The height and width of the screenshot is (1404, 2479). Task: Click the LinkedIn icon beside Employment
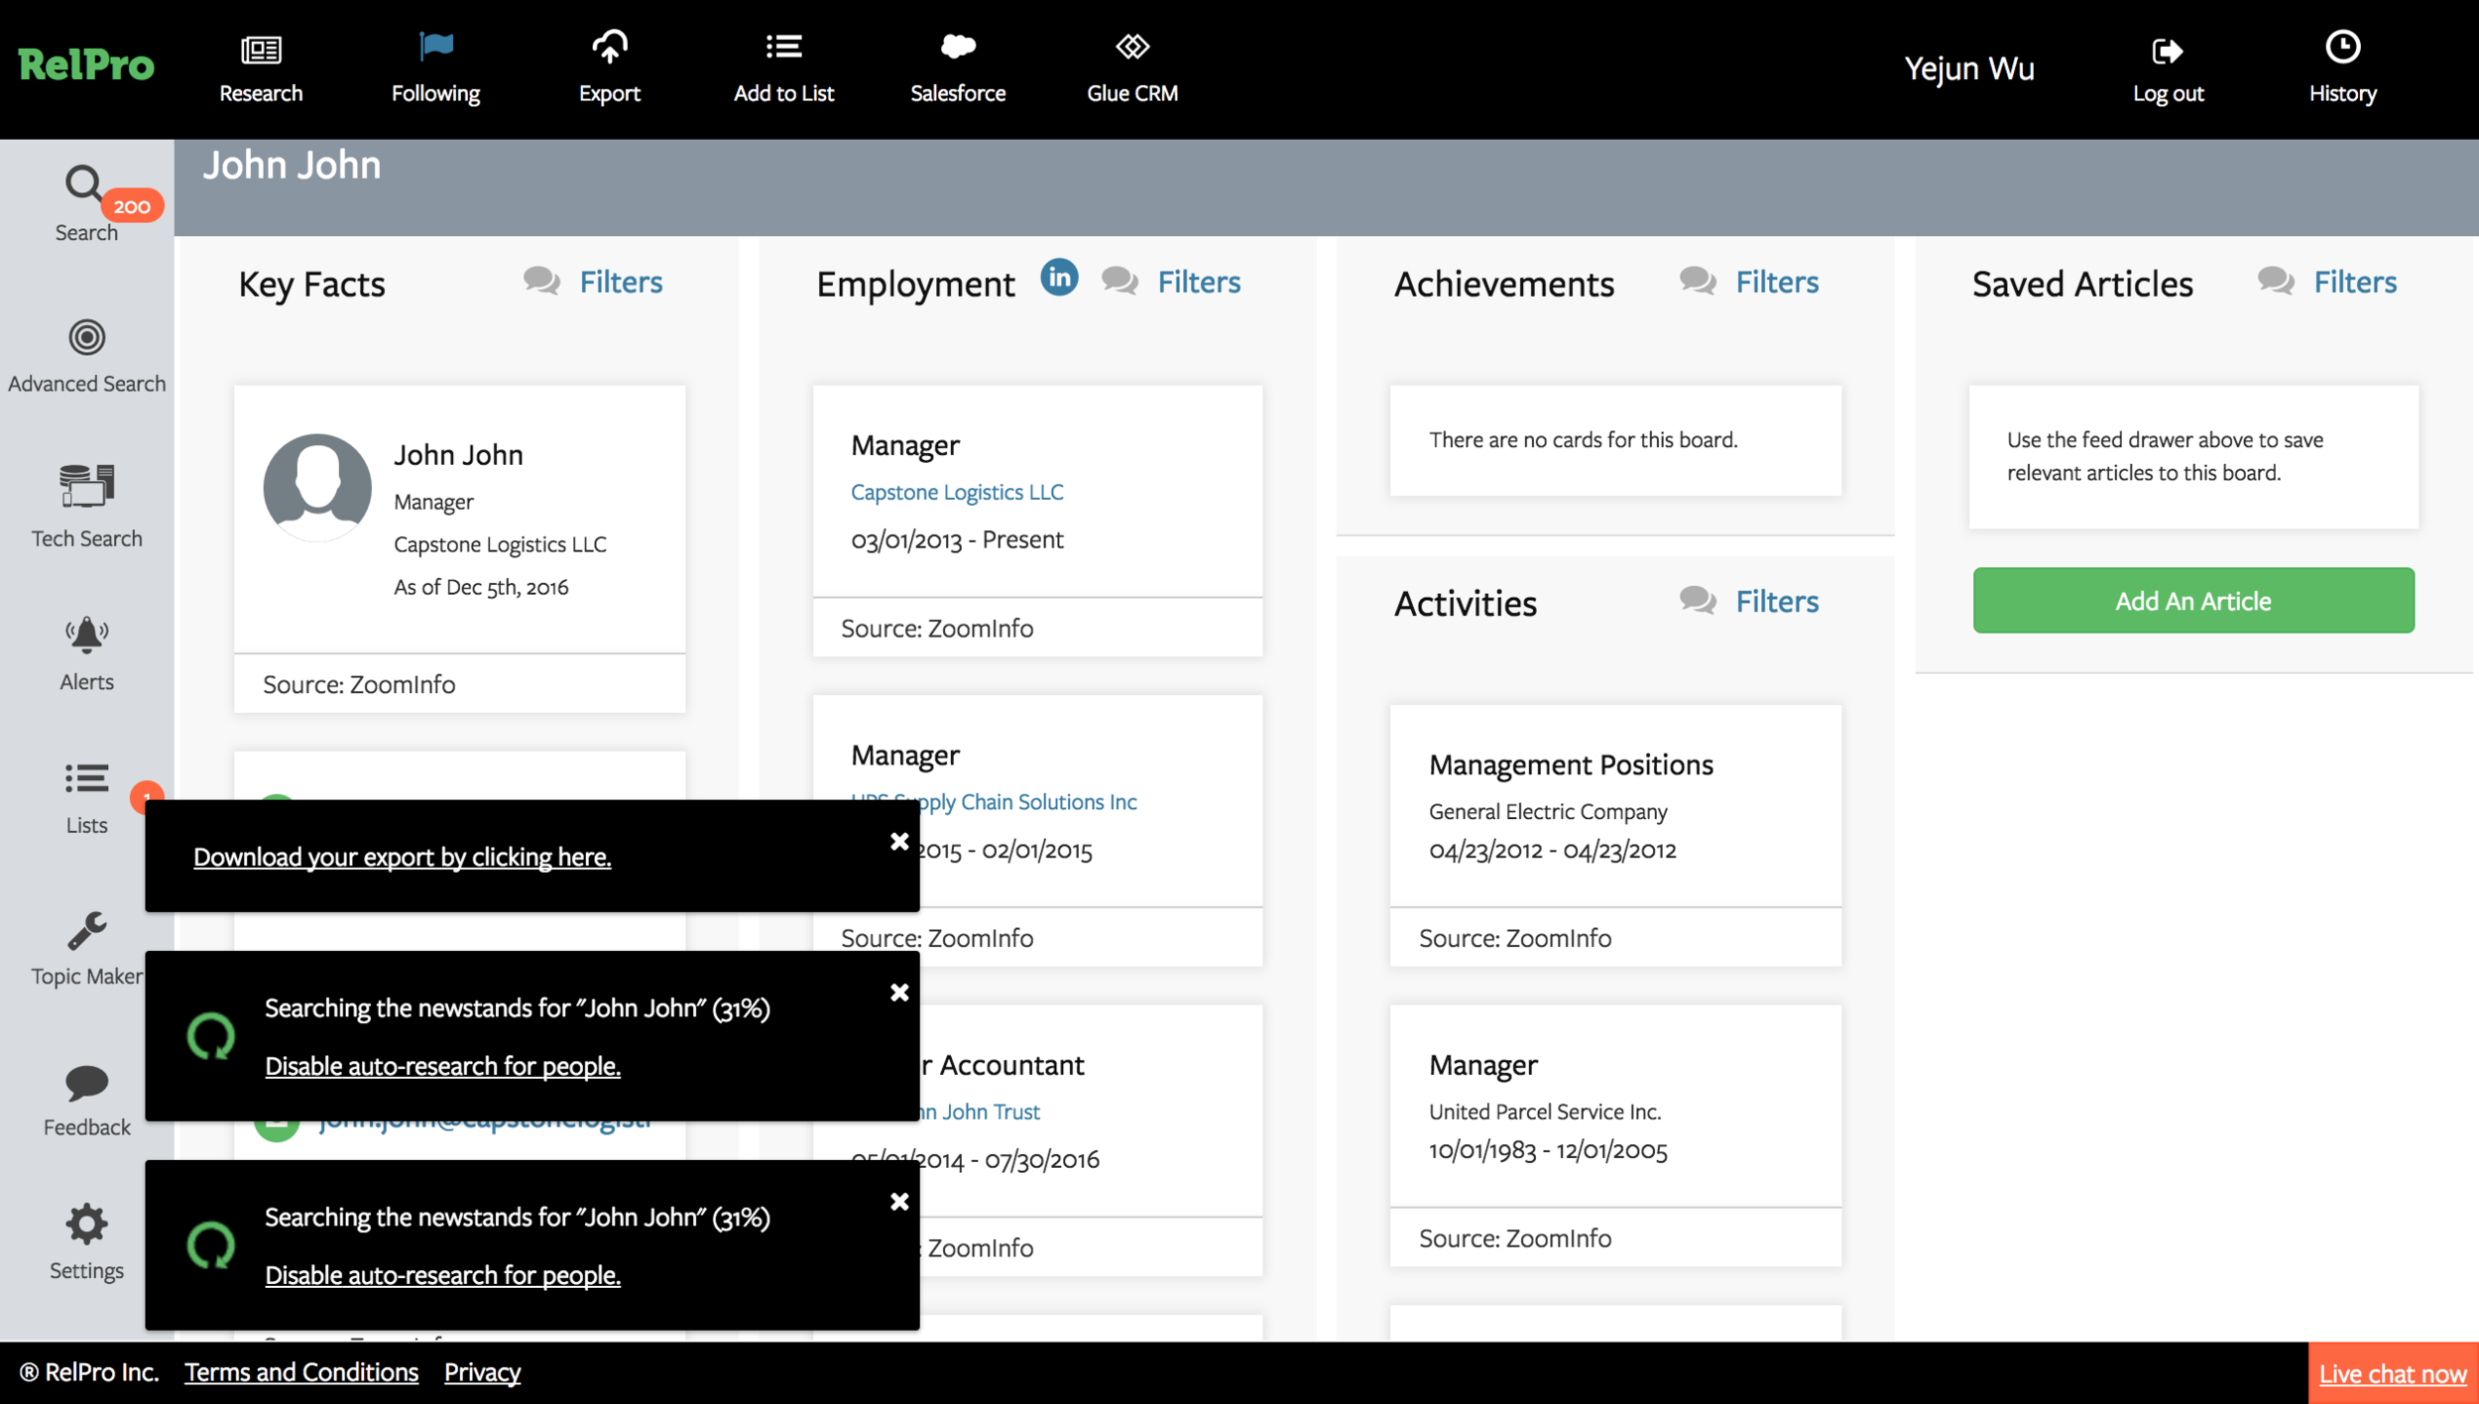[x=1059, y=278]
